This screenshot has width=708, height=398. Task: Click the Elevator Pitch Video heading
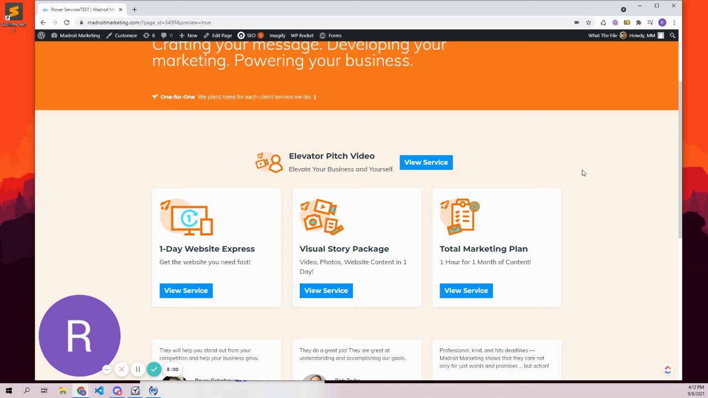coord(331,156)
